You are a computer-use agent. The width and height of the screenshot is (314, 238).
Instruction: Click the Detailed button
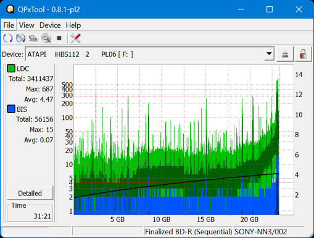point(30,193)
